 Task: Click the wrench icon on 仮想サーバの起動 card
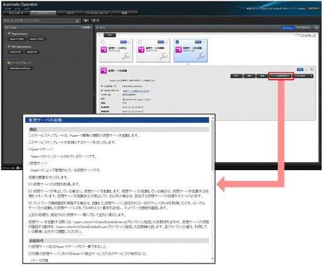point(201,57)
